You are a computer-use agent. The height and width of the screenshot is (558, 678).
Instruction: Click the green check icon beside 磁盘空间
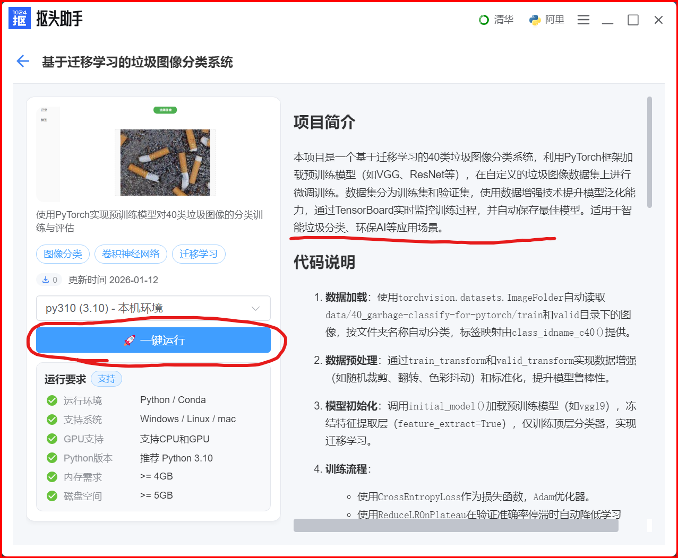[x=52, y=496]
